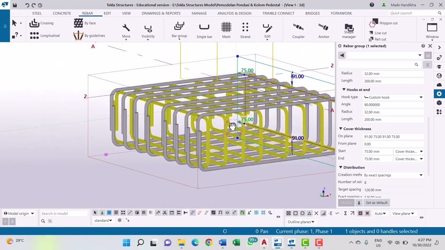The image size is (445, 250).
Task: Click the Save icon in title bar
Action: point(15,5)
